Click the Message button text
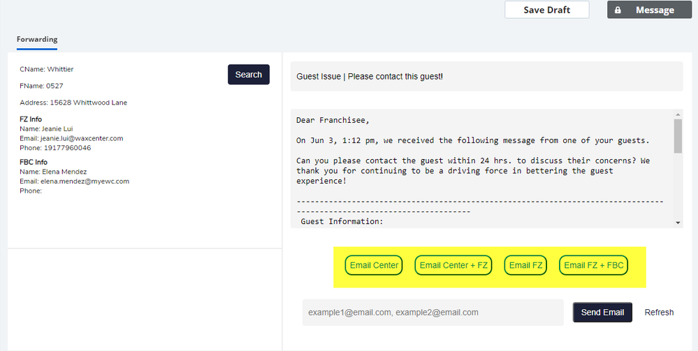 (655, 10)
